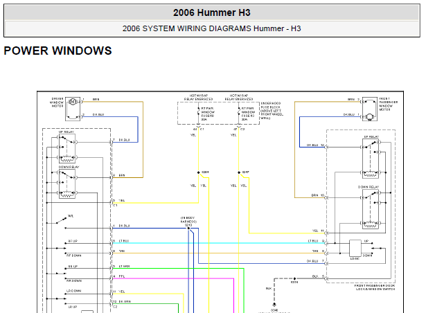Click the RT PWR WINDOW fuse symbol
Screen dimensions: 426x313
239,112
